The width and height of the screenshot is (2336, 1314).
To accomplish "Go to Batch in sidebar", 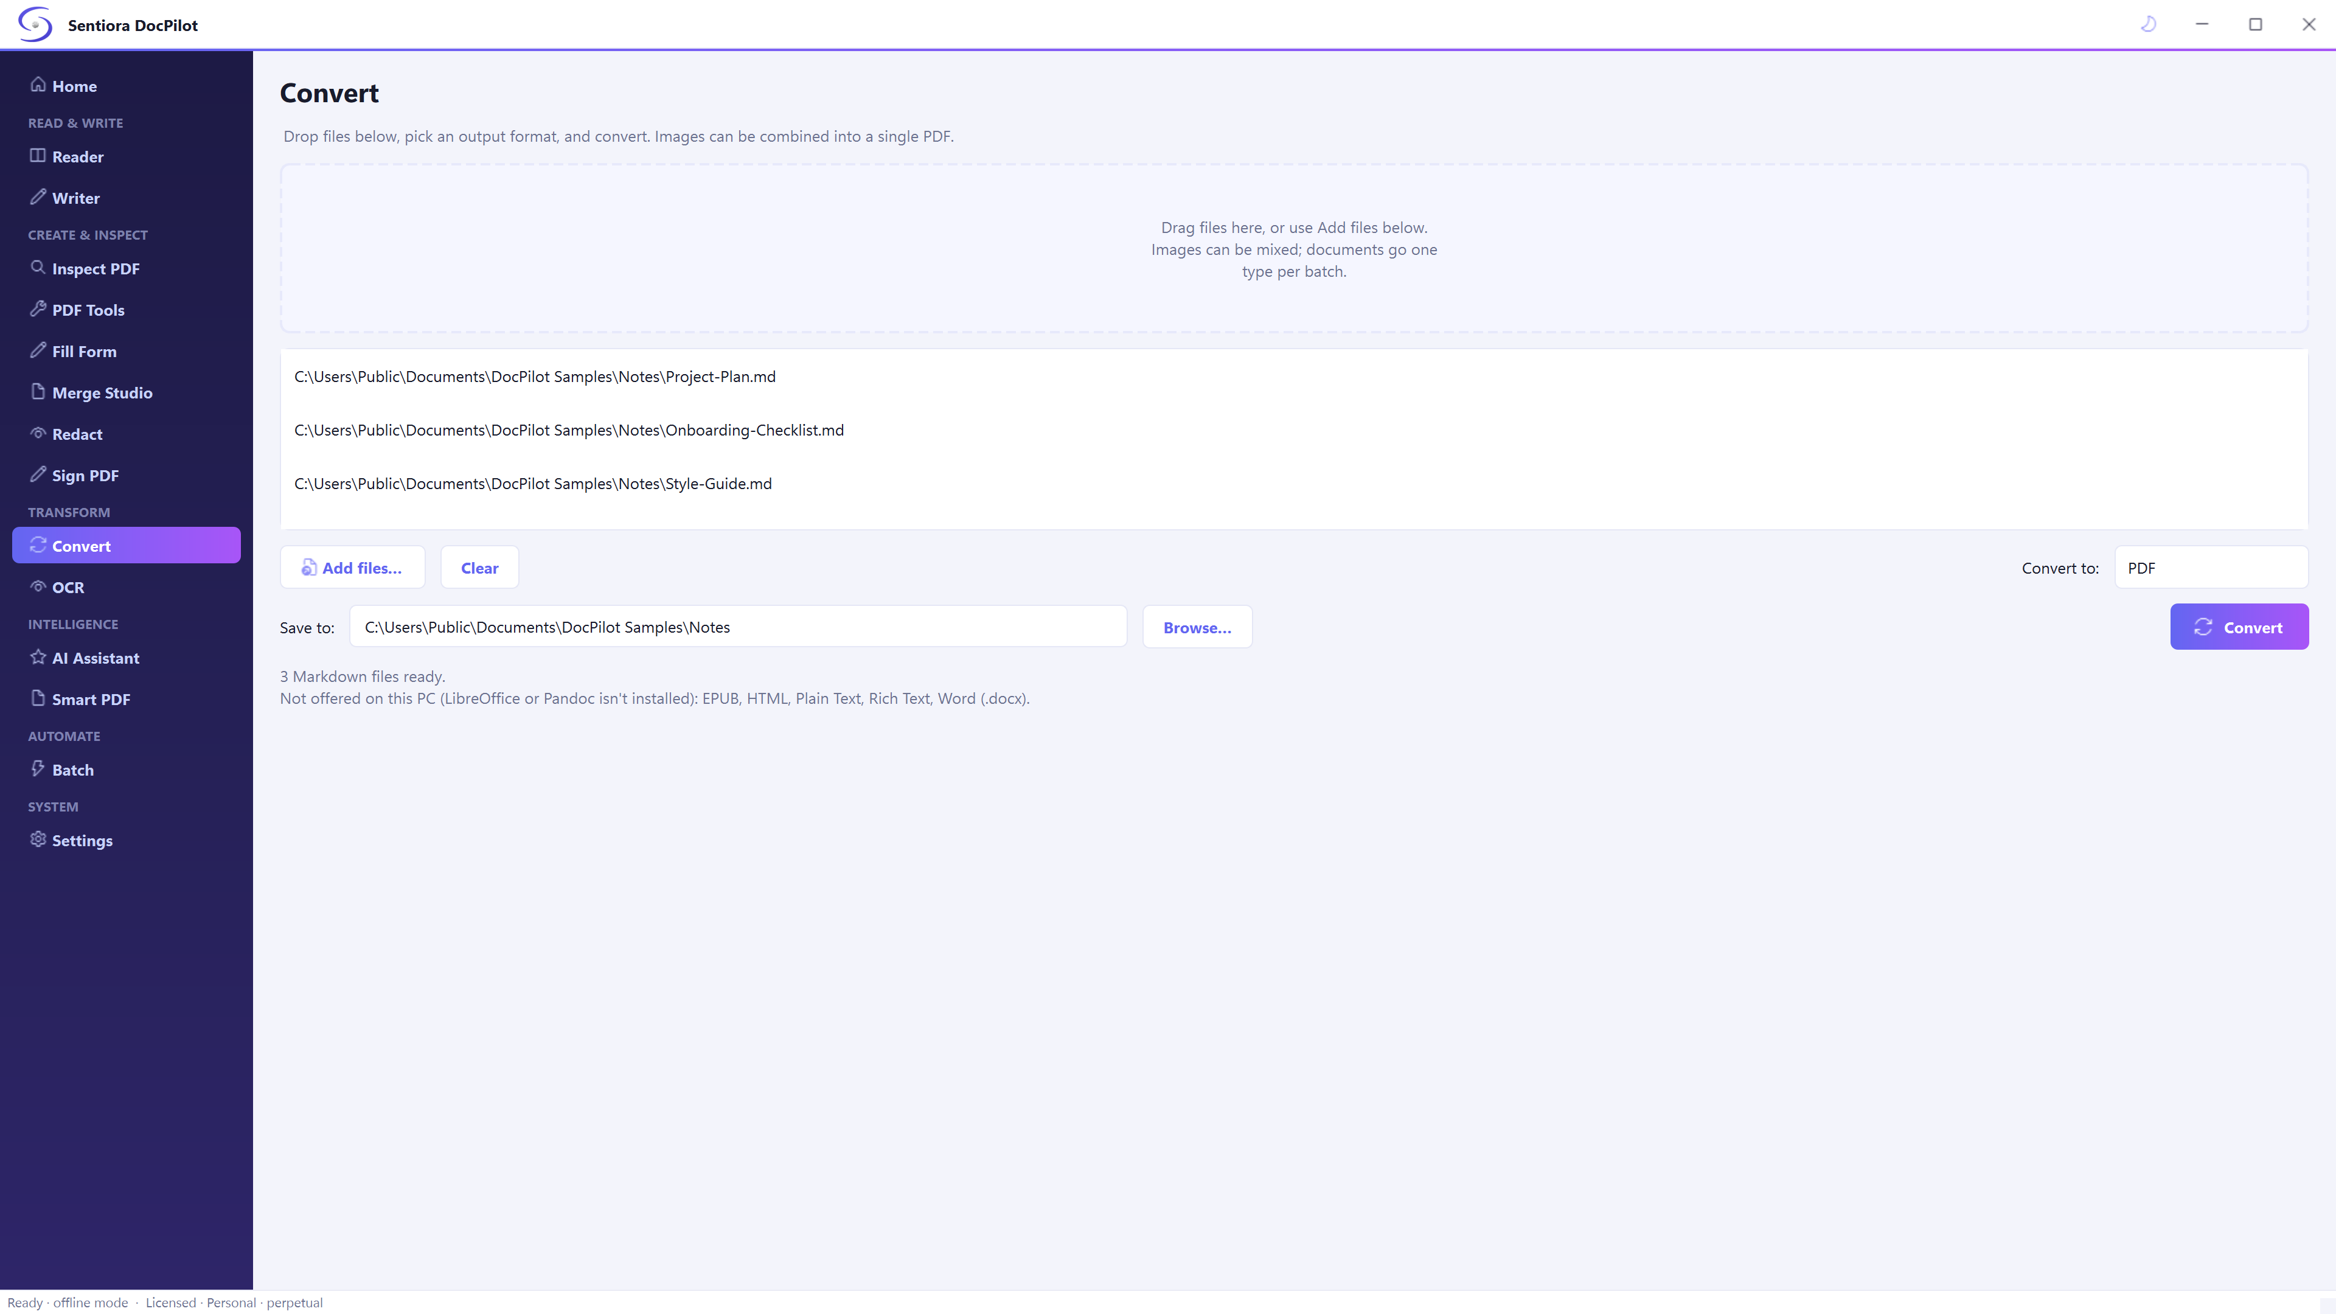I will point(126,770).
